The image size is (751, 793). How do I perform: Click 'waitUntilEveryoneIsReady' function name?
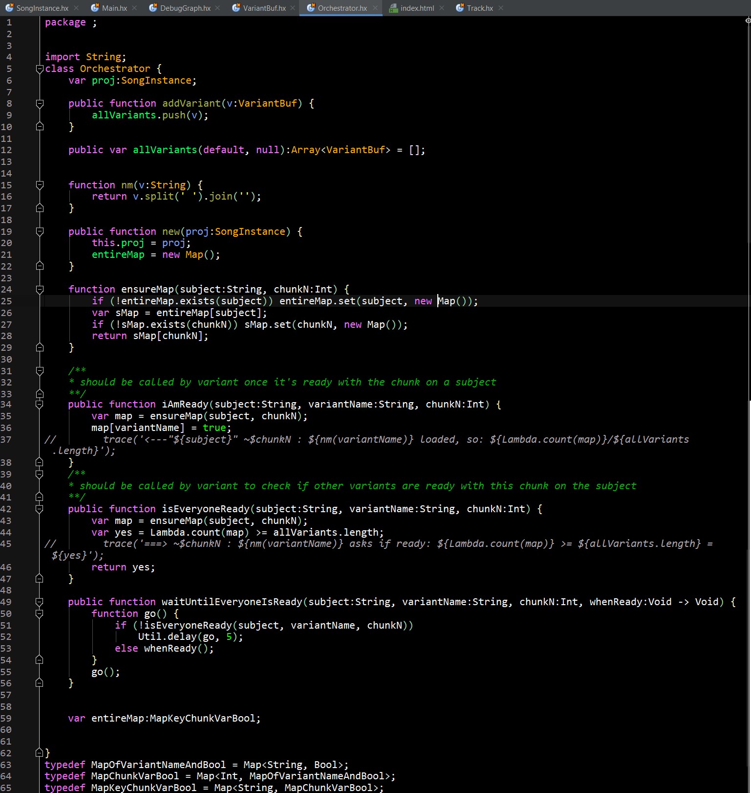click(232, 602)
